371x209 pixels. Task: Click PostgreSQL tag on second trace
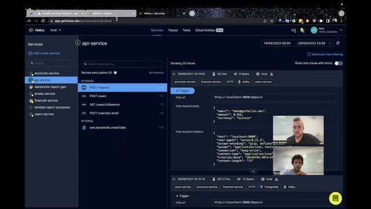tap(270, 187)
